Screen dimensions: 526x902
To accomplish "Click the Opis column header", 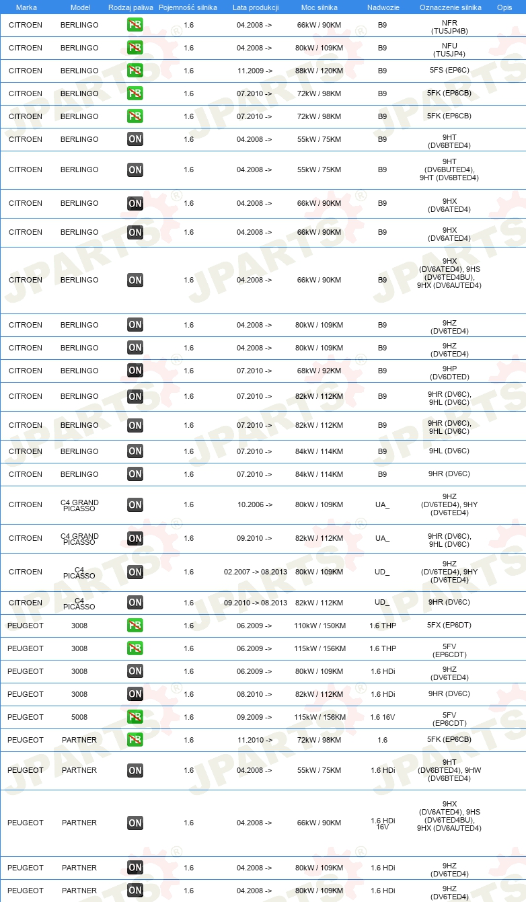I will coord(504,7).
